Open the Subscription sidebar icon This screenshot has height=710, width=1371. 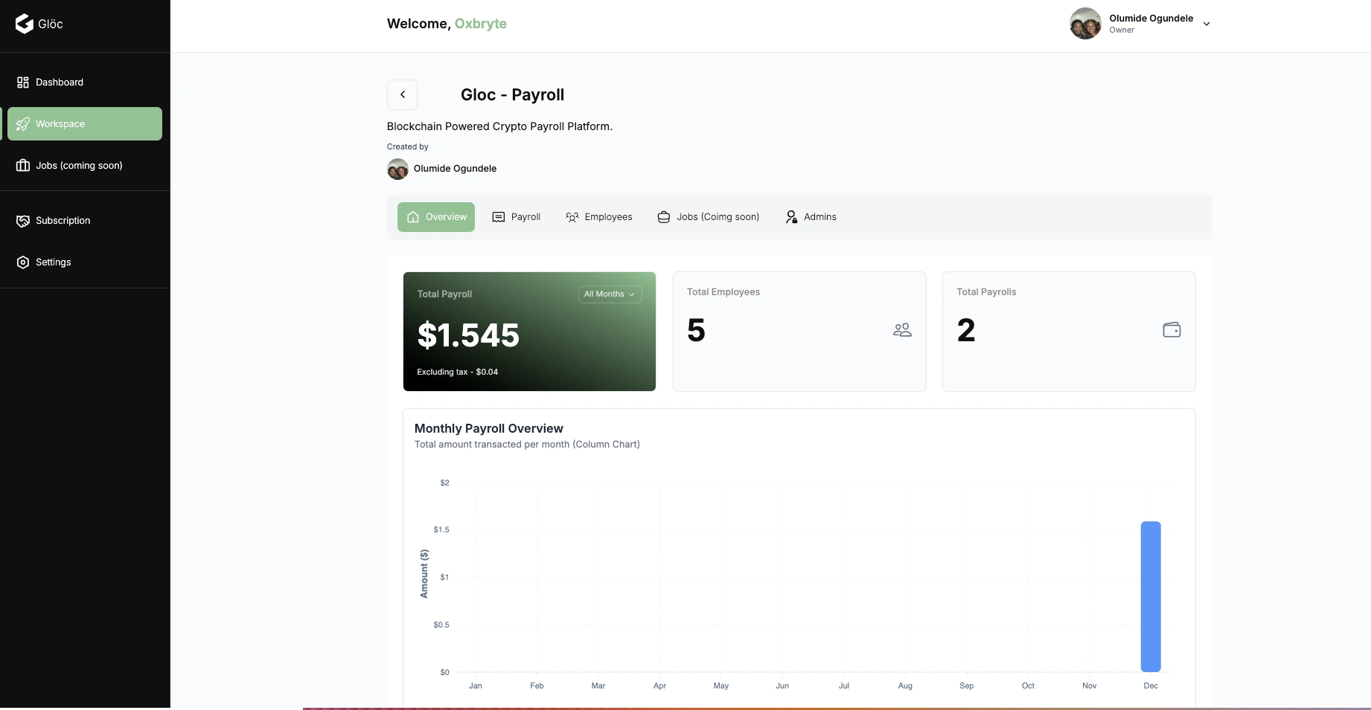(23, 221)
